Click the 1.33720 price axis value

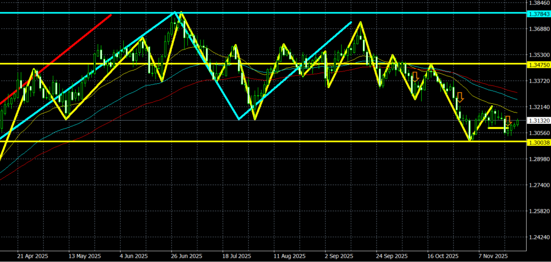click(x=537, y=81)
